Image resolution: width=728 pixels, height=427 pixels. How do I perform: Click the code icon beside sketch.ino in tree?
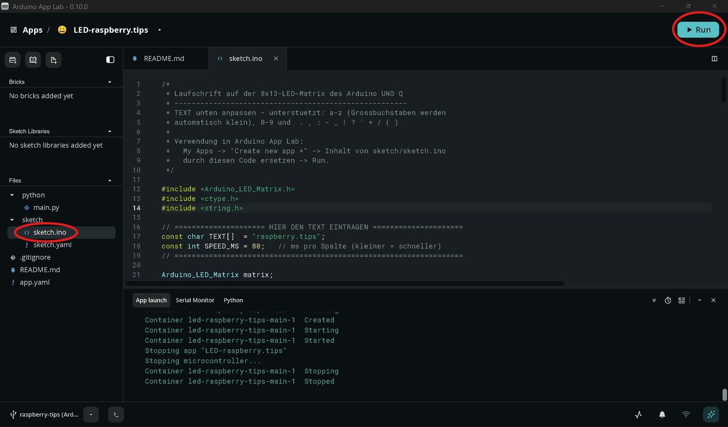tap(26, 233)
